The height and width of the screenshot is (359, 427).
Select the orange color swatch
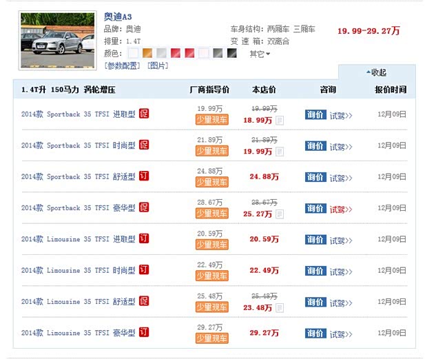click(x=147, y=53)
